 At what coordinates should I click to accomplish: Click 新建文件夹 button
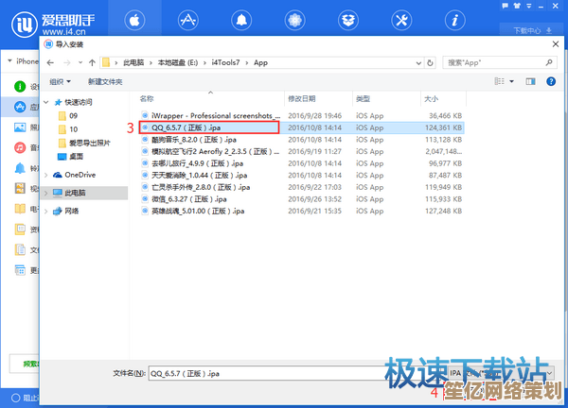pyautogui.click(x=106, y=82)
